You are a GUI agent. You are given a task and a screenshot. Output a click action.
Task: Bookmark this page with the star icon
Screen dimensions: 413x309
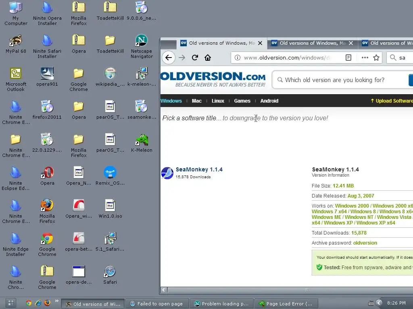[x=376, y=58]
